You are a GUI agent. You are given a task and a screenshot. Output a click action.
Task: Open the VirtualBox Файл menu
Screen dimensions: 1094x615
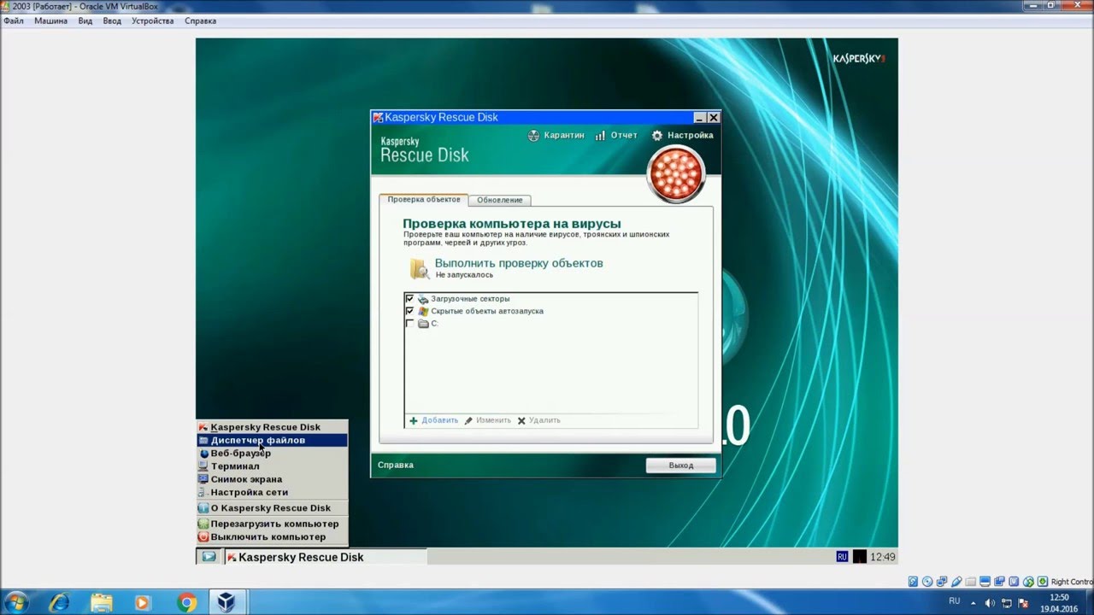[13, 20]
